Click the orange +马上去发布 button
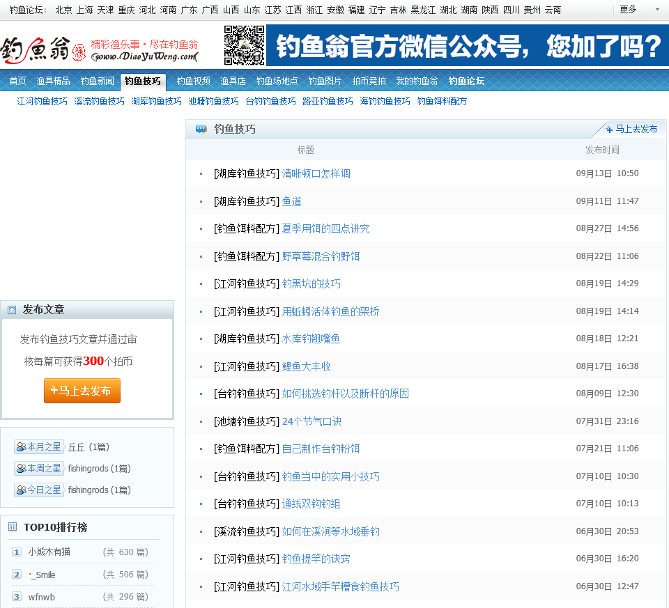Screen dimensions: 669x608 click(82, 391)
